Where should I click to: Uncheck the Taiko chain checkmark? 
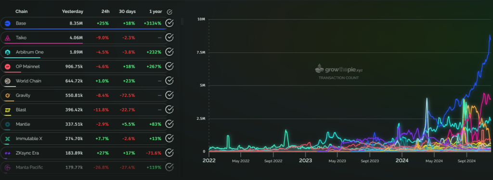coord(169,38)
